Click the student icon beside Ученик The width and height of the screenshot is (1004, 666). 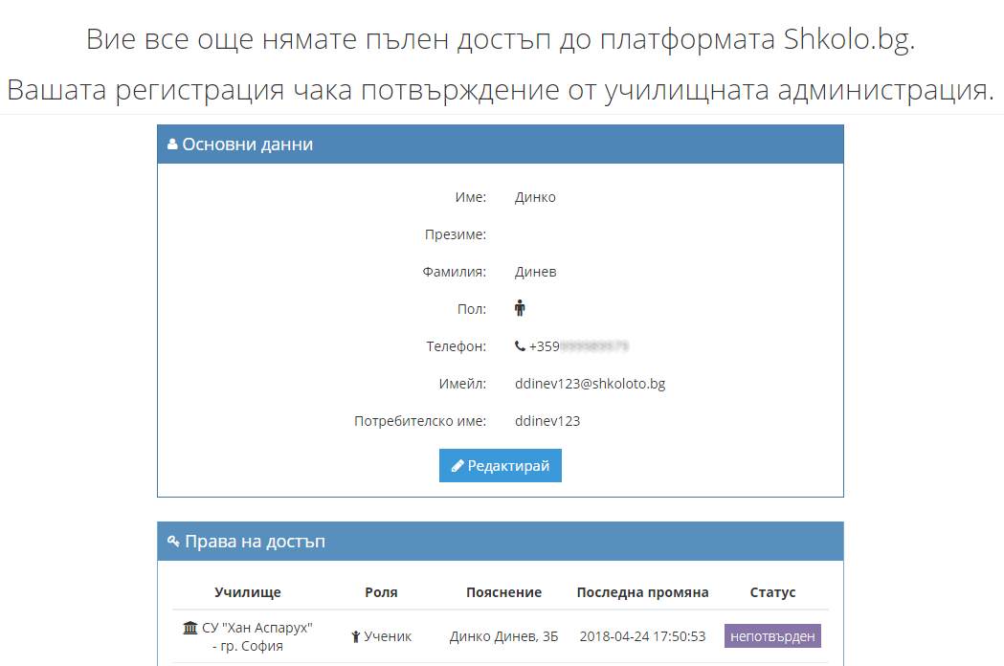355,636
